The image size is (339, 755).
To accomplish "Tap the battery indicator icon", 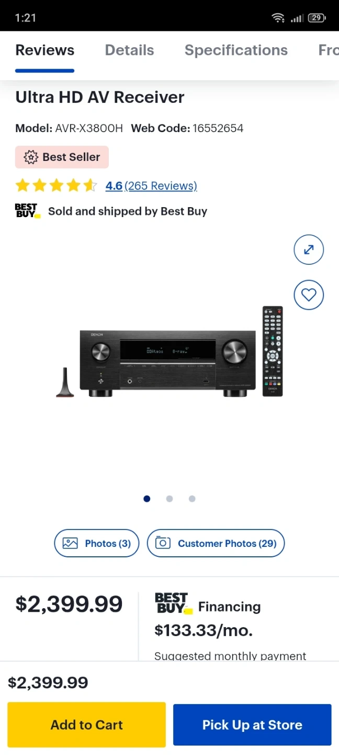I will pyautogui.click(x=317, y=18).
